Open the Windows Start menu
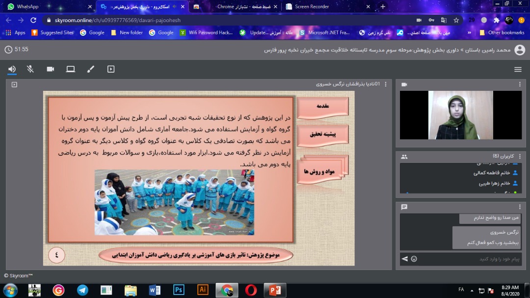The height and width of the screenshot is (298, 530). click(10, 290)
